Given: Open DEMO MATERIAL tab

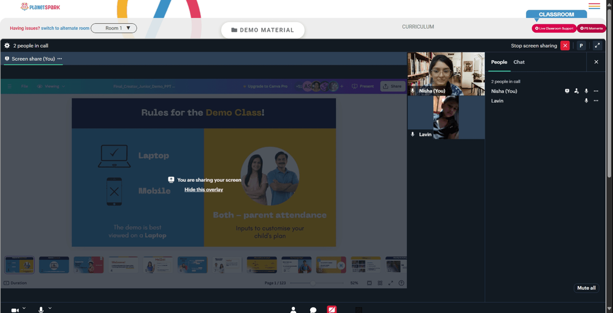Looking at the screenshot, I should [x=263, y=30].
